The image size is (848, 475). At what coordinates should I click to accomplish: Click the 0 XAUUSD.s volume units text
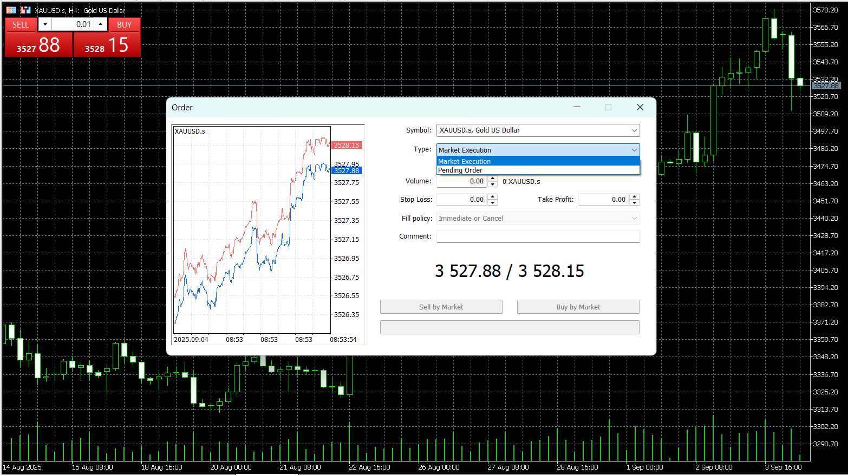tap(521, 182)
